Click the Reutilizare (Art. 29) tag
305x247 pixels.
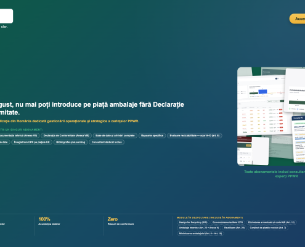(x=234, y=228)
